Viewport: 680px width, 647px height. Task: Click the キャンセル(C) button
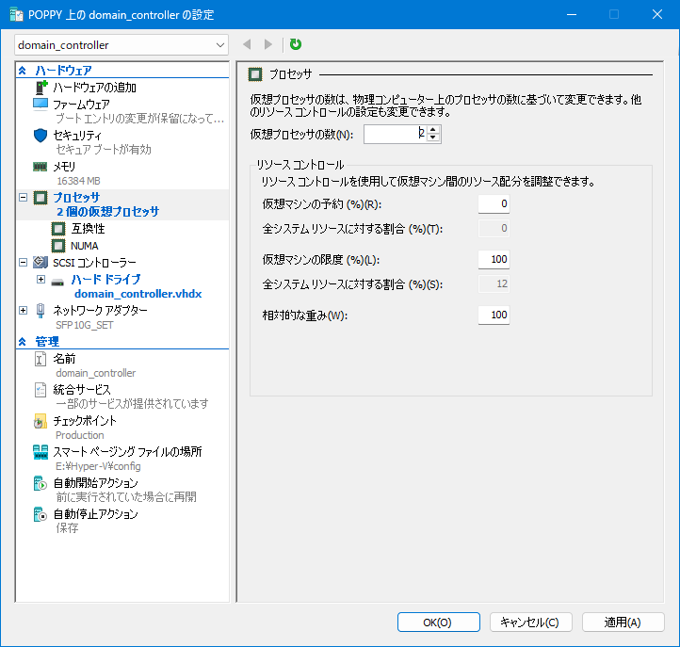click(531, 623)
